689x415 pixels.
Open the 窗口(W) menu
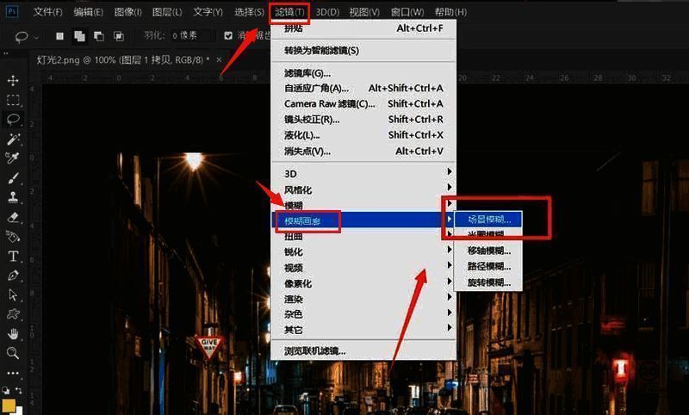point(407,12)
